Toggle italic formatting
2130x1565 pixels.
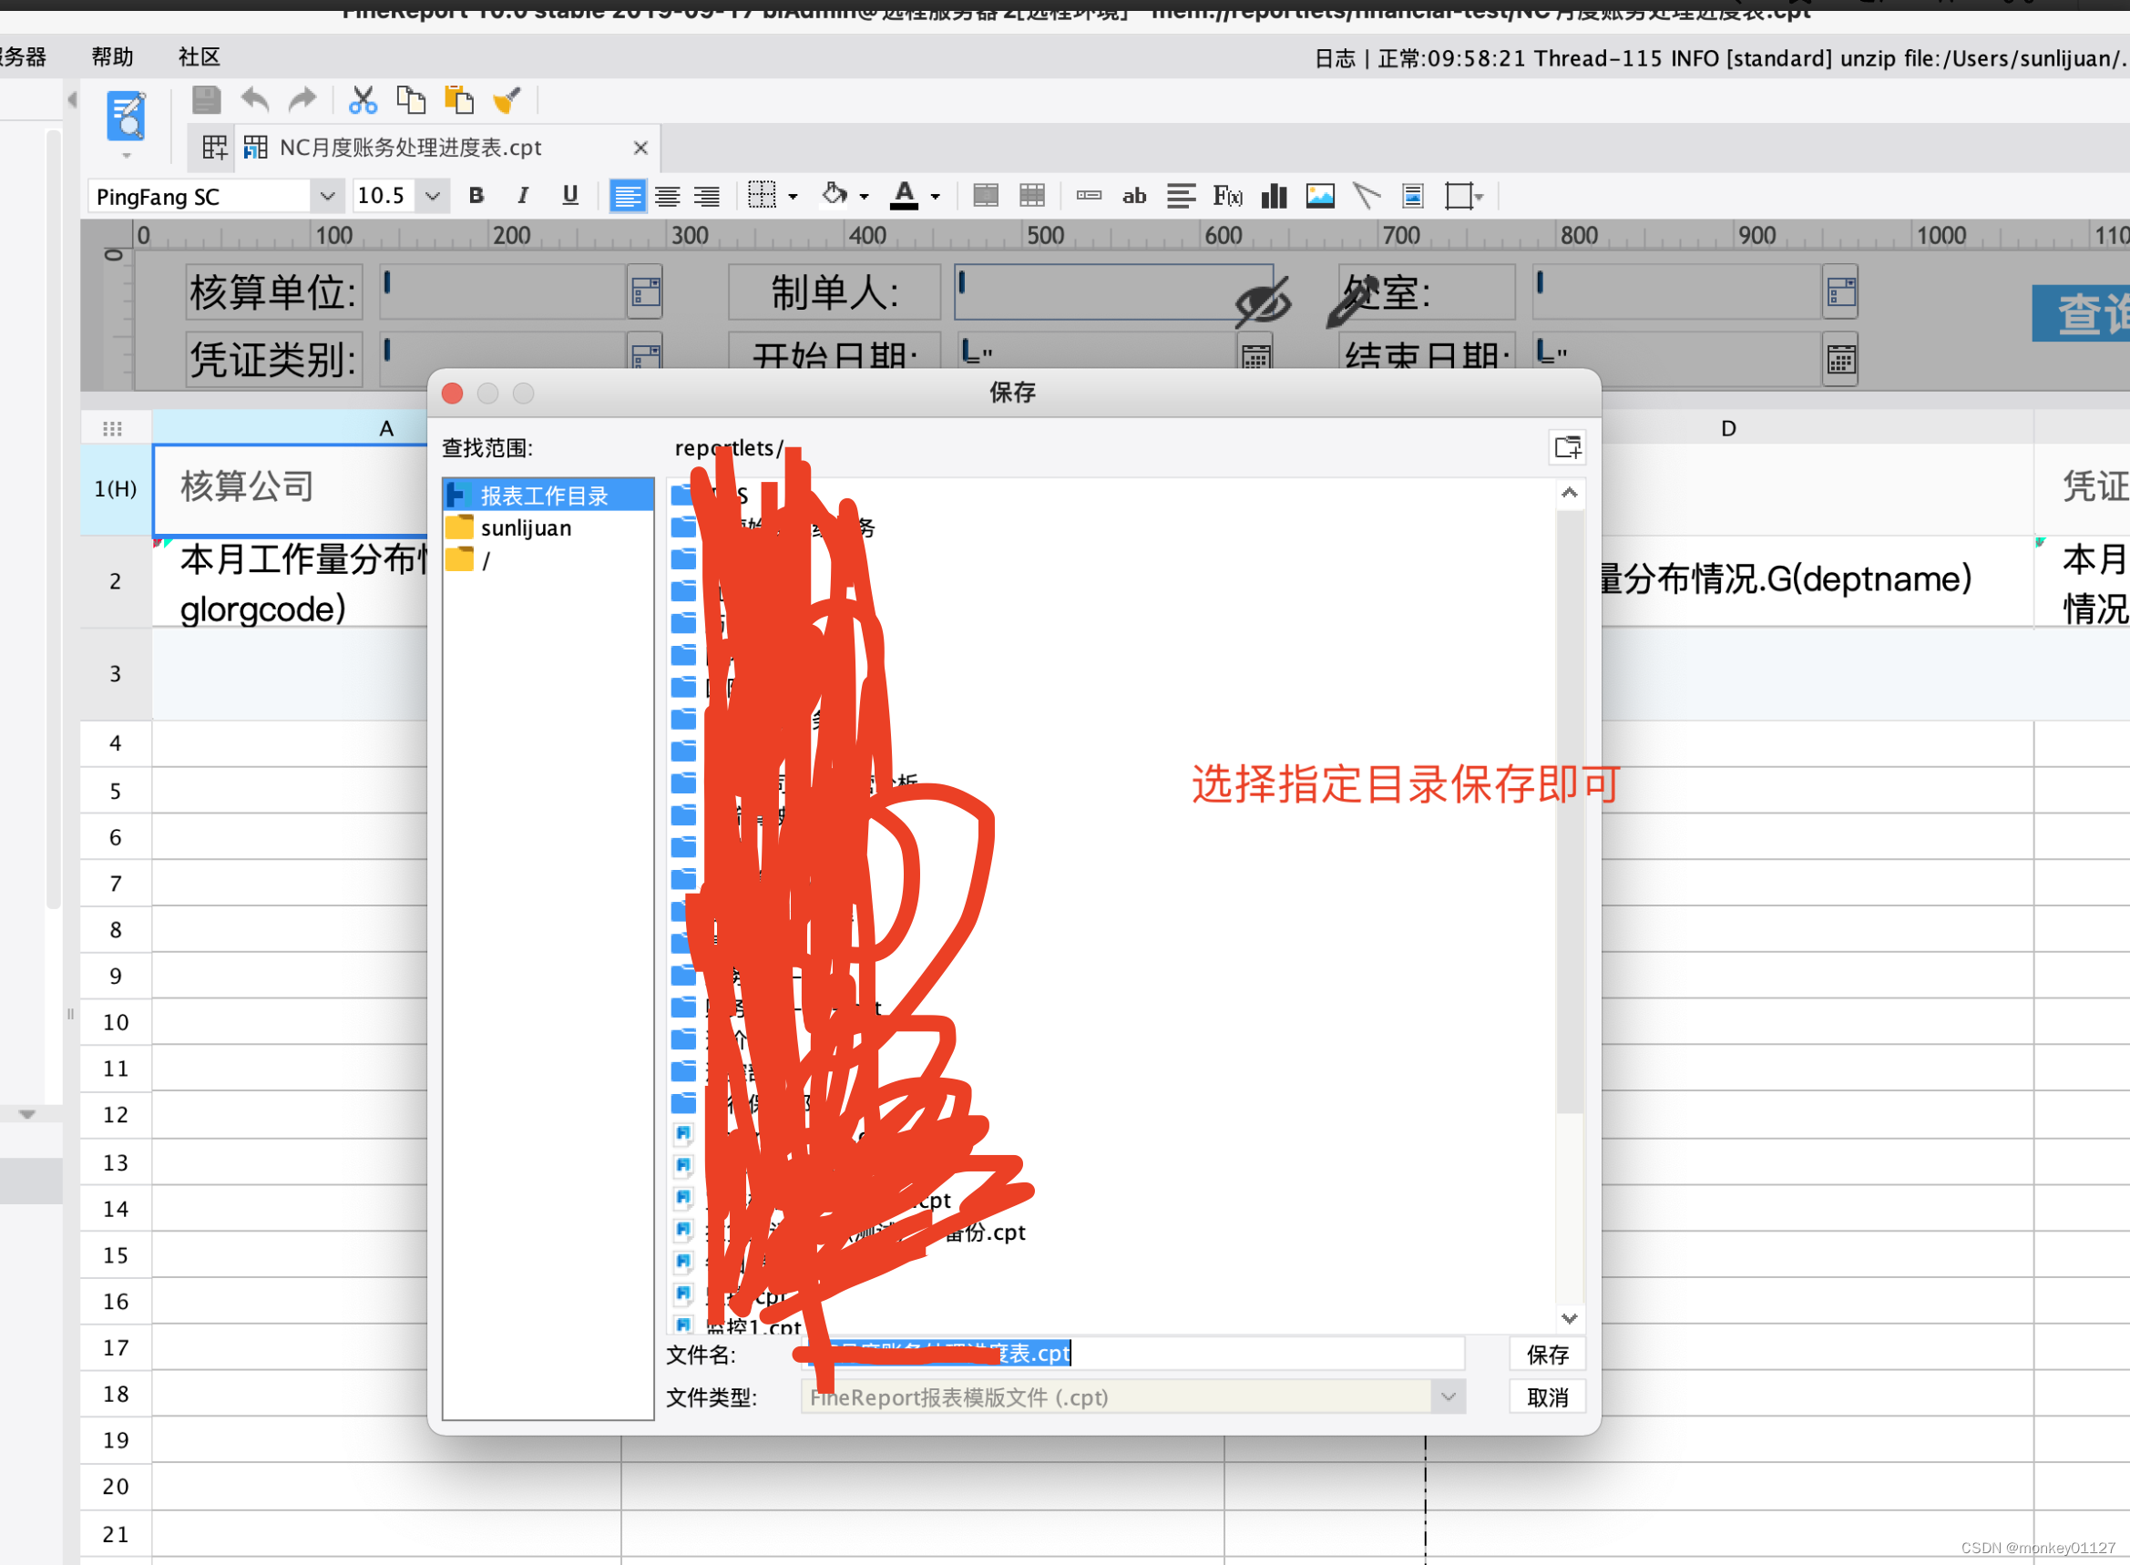point(523,196)
